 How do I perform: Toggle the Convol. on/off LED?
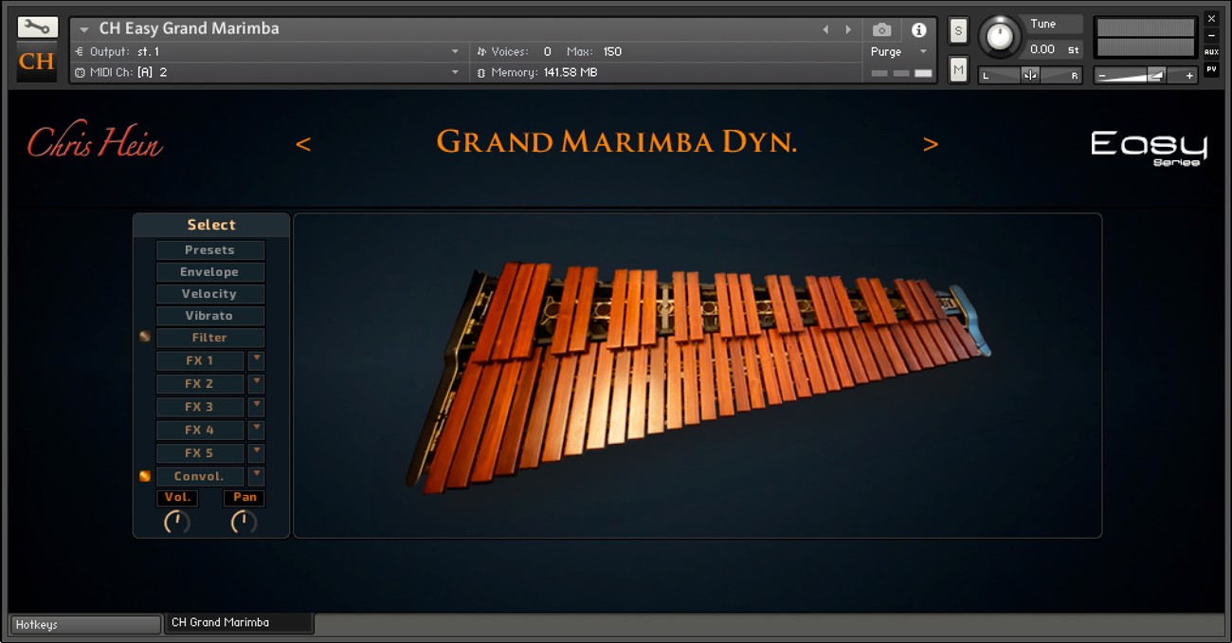point(145,476)
